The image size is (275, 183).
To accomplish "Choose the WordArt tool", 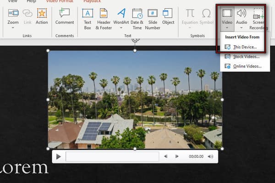I will (121, 16).
